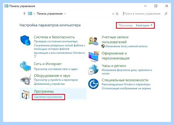Click the Programs disc box icon
The image size is (174, 125).
tap(26, 94)
